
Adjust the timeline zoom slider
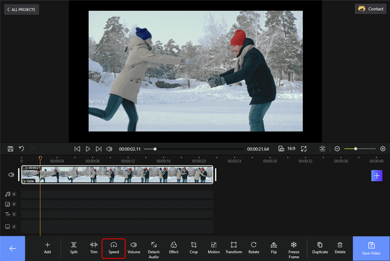click(360, 149)
